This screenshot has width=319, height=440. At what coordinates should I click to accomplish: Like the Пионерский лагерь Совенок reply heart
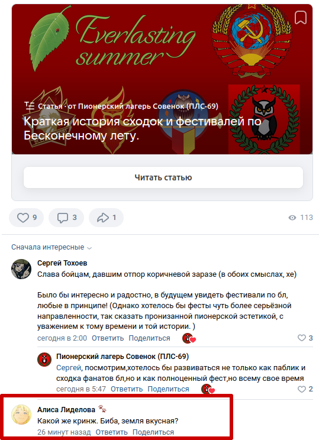click(302, 389)
